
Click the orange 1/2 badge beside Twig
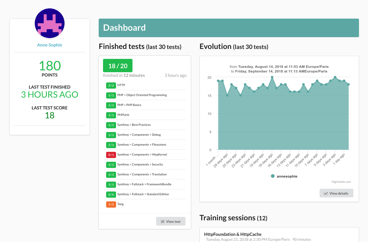(x=111, y=204)
